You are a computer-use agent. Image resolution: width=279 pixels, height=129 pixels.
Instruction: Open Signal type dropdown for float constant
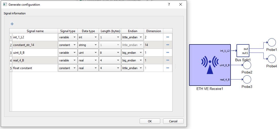click(67, 68)
